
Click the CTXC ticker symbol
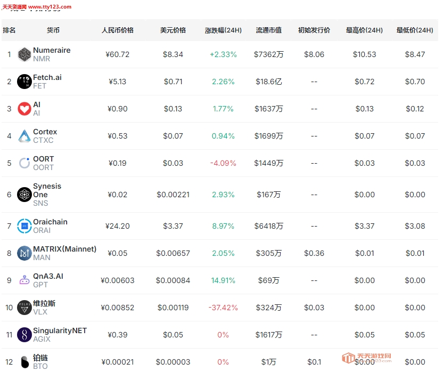click(43, 140)
